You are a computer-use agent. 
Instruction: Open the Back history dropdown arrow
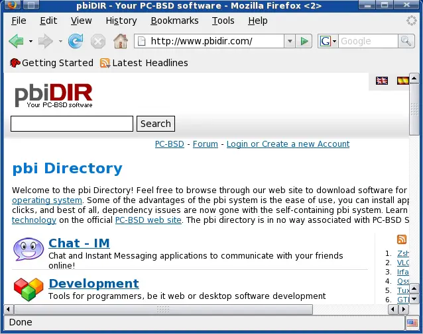[x=30, y=41]
